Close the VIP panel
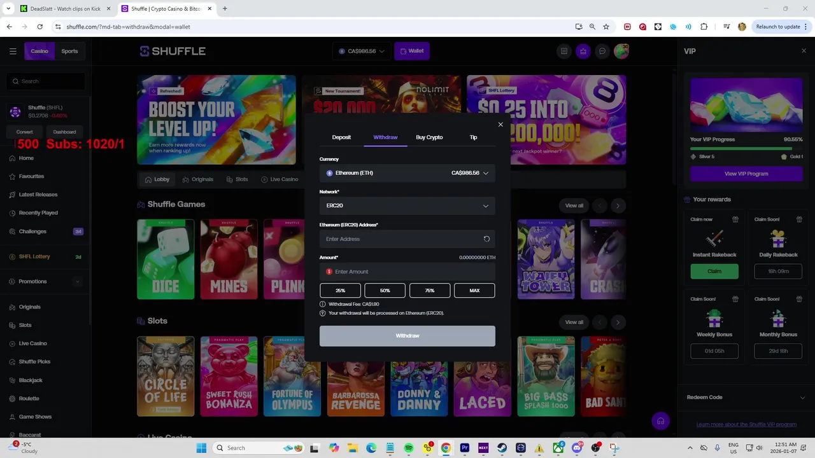This screenshot has height=458, width=815. [804, 51]
